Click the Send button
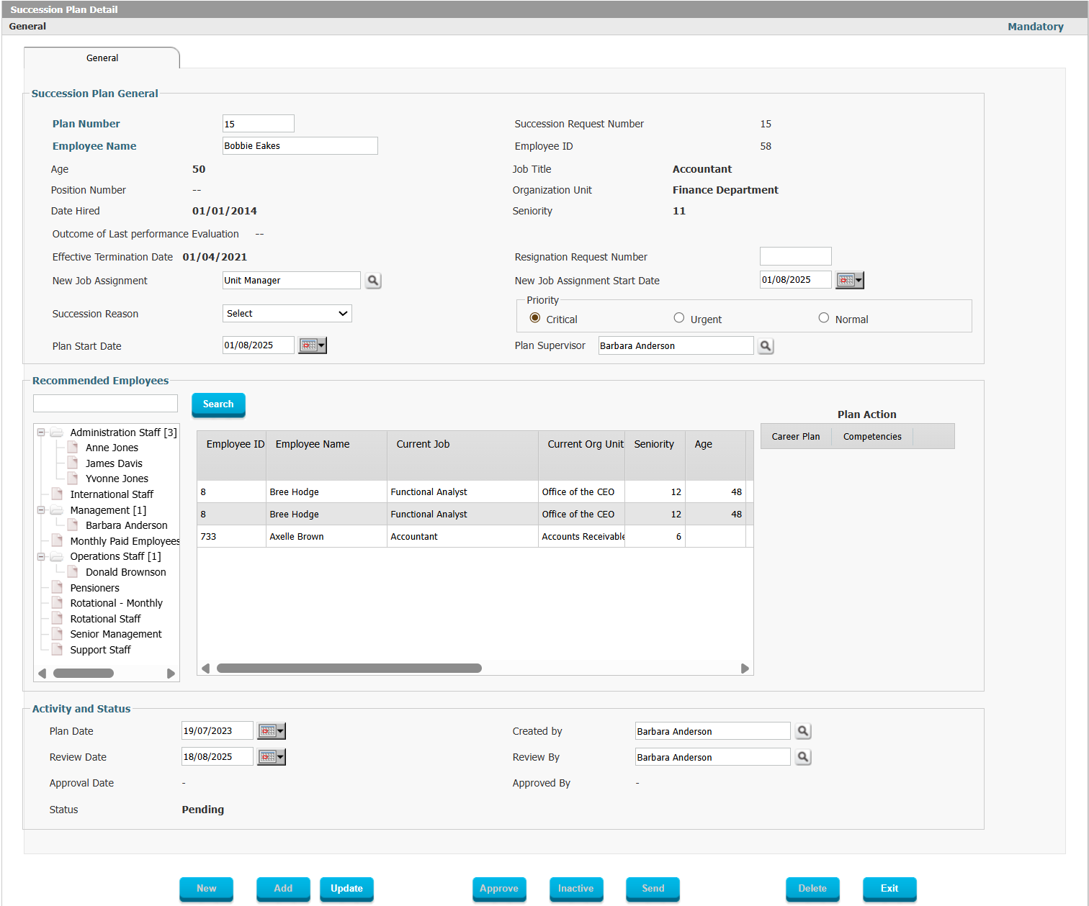This screenshot has height=906, width=1089. click(x=653, y=889)
